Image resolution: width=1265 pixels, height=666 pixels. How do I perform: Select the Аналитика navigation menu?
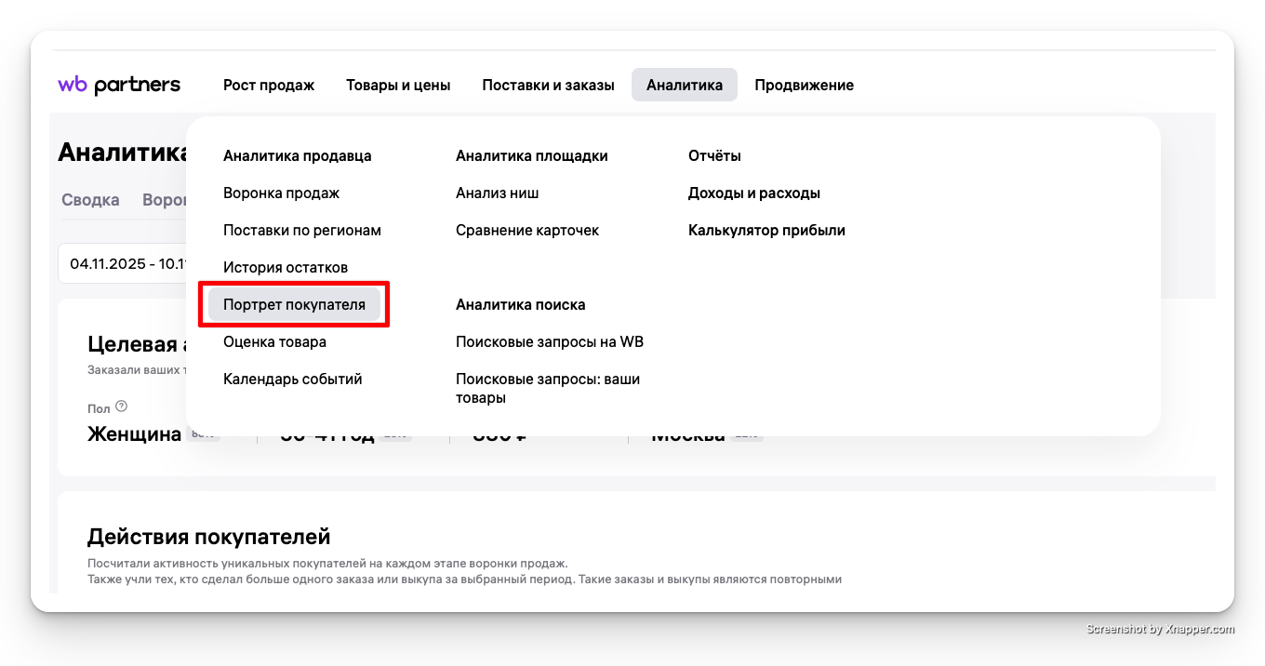click(684, 86)
